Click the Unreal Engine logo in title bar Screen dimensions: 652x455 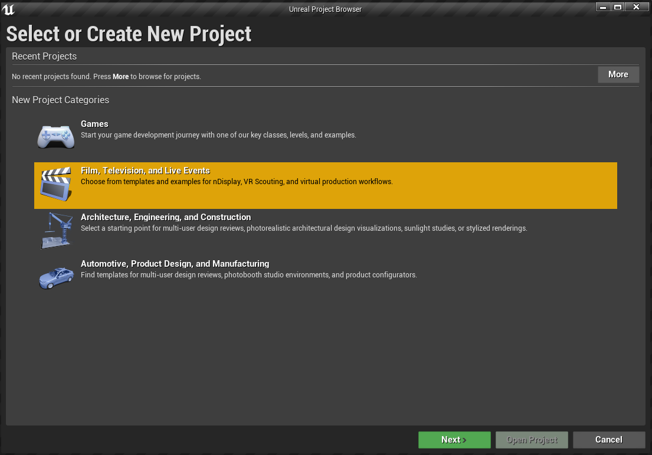pyautogui.click(x=9, y=9)
